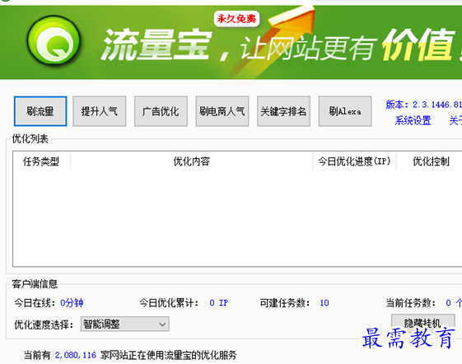Open the 刷电商人气 tab
This screenshot has height=364, width=462.
[x=222, y=111]
